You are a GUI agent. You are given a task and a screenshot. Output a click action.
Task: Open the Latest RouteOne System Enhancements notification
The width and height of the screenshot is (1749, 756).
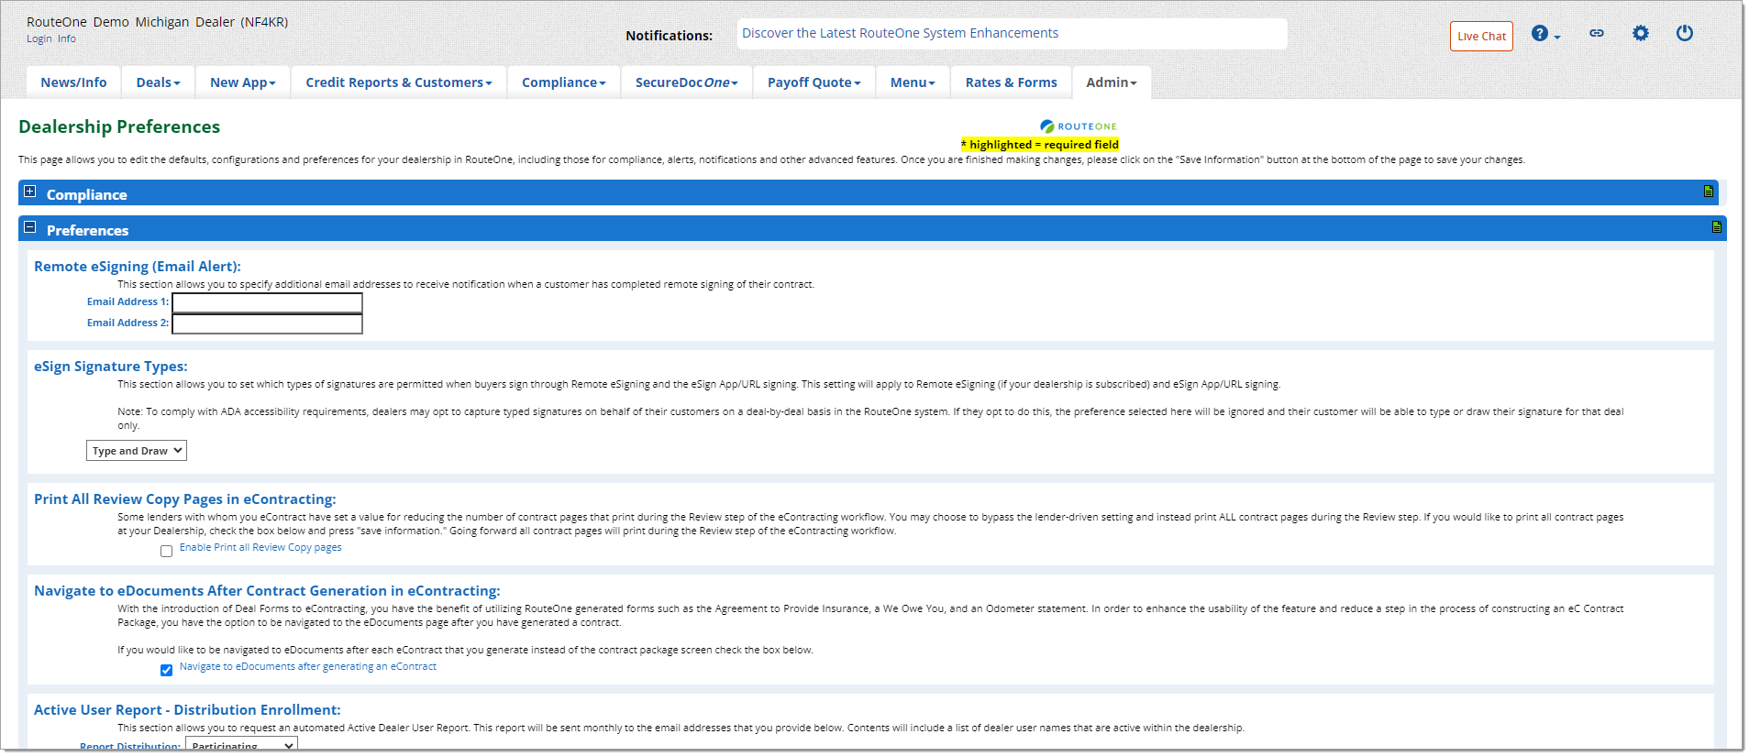(x=900, y=33)
